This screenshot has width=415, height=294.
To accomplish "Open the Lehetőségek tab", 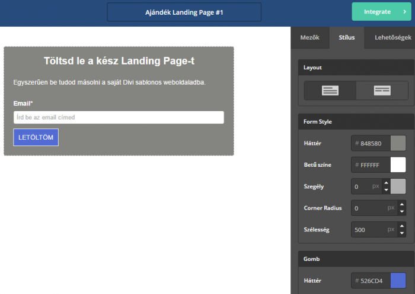I will coord(392,38).
